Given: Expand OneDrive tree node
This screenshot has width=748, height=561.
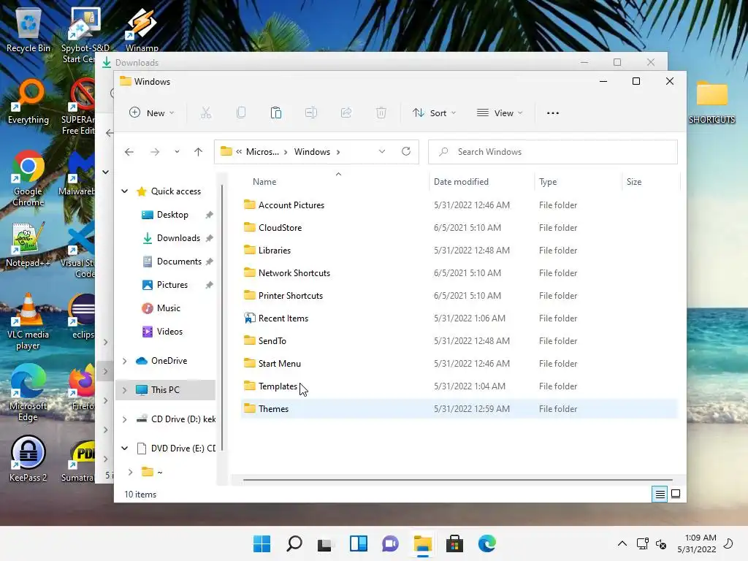Looking at the screenshot, I should (124, 361).
